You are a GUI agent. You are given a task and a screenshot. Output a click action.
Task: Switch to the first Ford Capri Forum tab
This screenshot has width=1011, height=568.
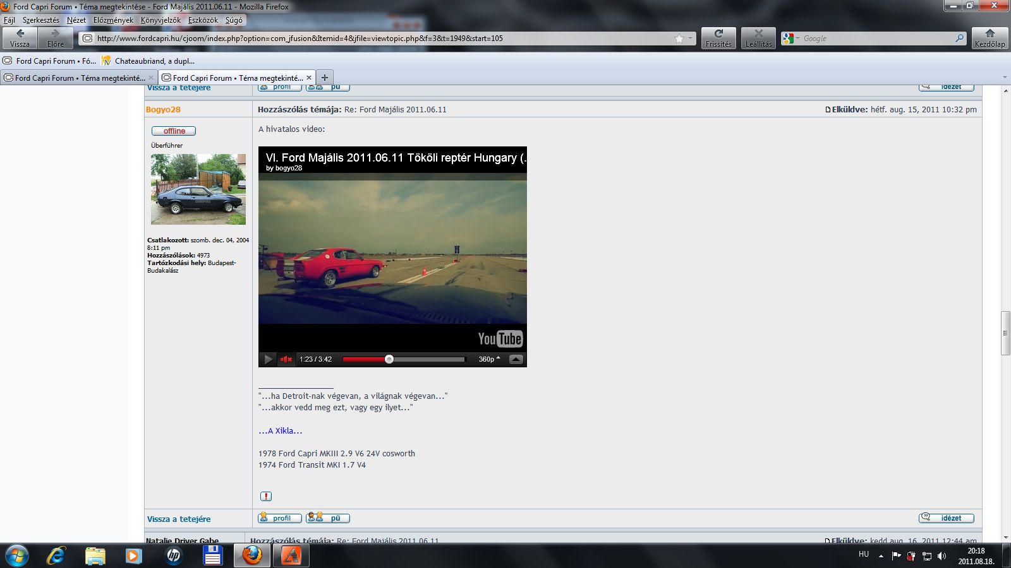[x=76, y=78]
